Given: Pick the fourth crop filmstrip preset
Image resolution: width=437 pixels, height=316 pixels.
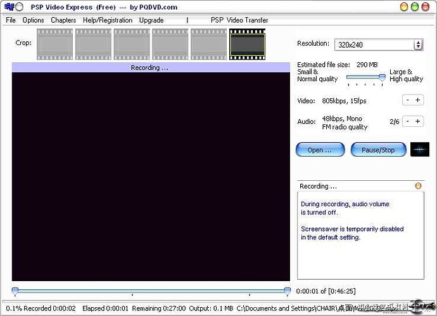Looking at the screenshot, I should click(170, 44).
